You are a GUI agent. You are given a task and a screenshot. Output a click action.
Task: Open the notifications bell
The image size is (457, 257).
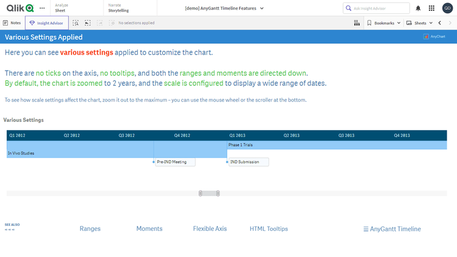(x=418, y=8)
